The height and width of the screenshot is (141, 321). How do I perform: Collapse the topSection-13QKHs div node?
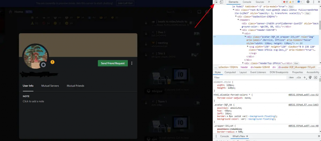[x=236, y=17]
